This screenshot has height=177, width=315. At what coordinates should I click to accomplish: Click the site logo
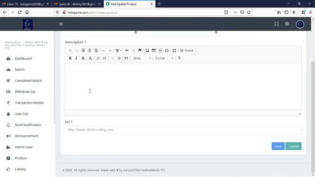pos(28,25)
